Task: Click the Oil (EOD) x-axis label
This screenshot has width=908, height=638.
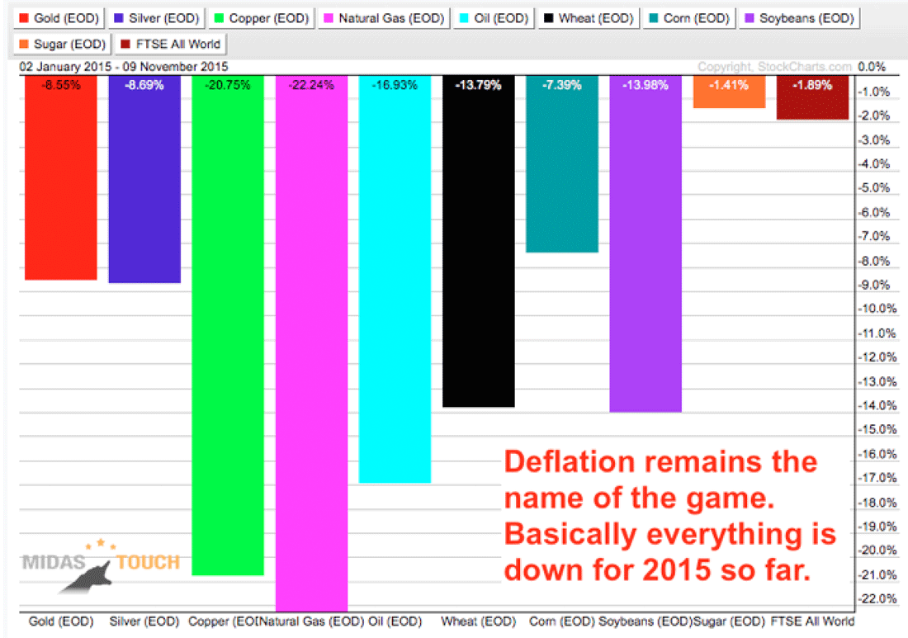Action: 395,621
